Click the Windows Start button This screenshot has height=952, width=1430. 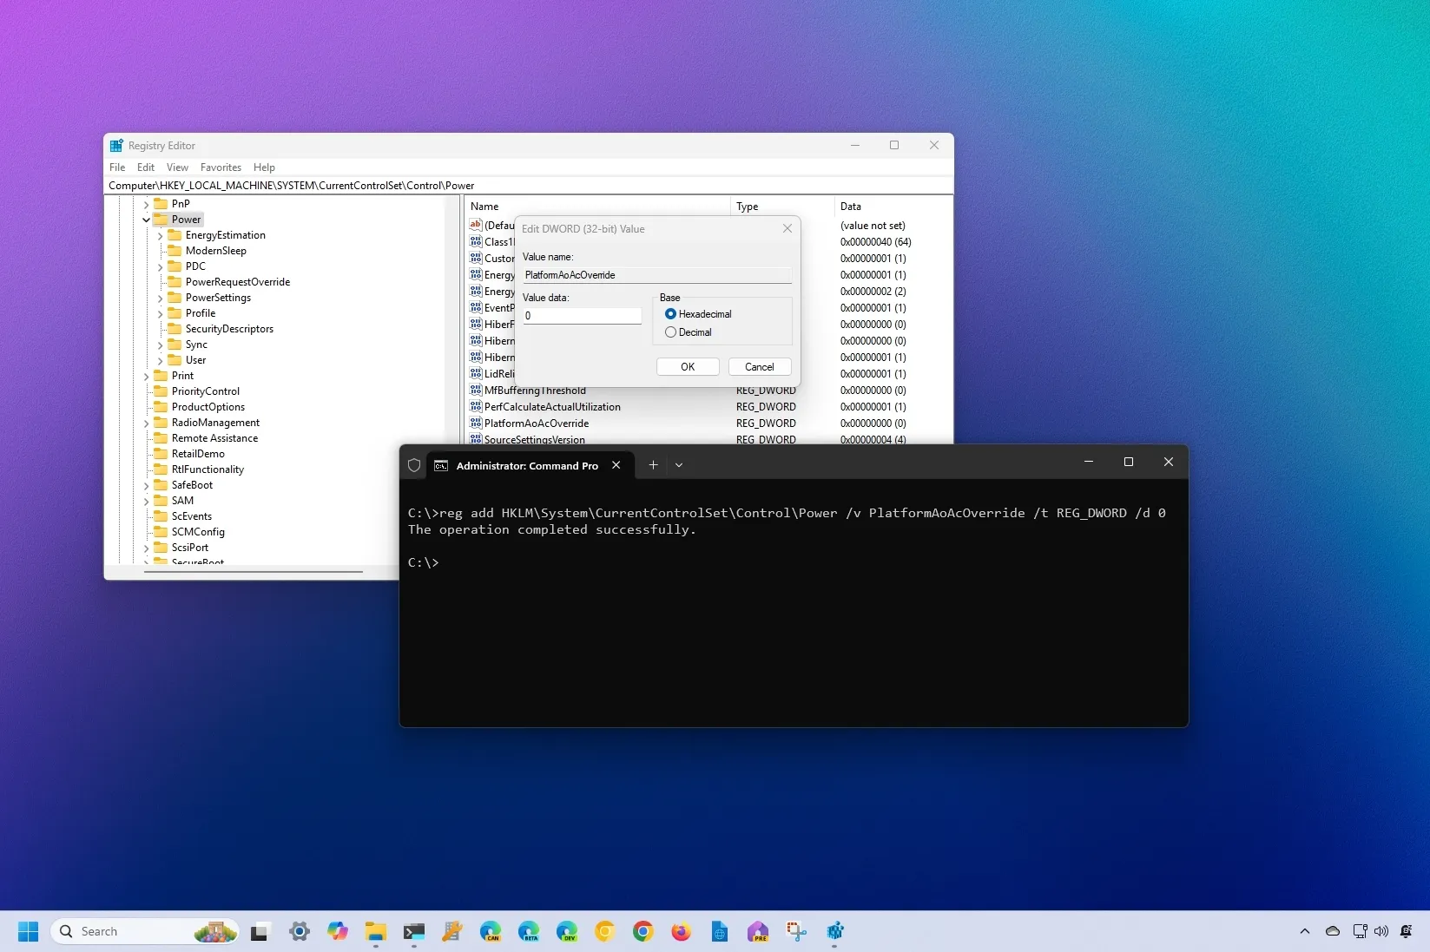28,932
